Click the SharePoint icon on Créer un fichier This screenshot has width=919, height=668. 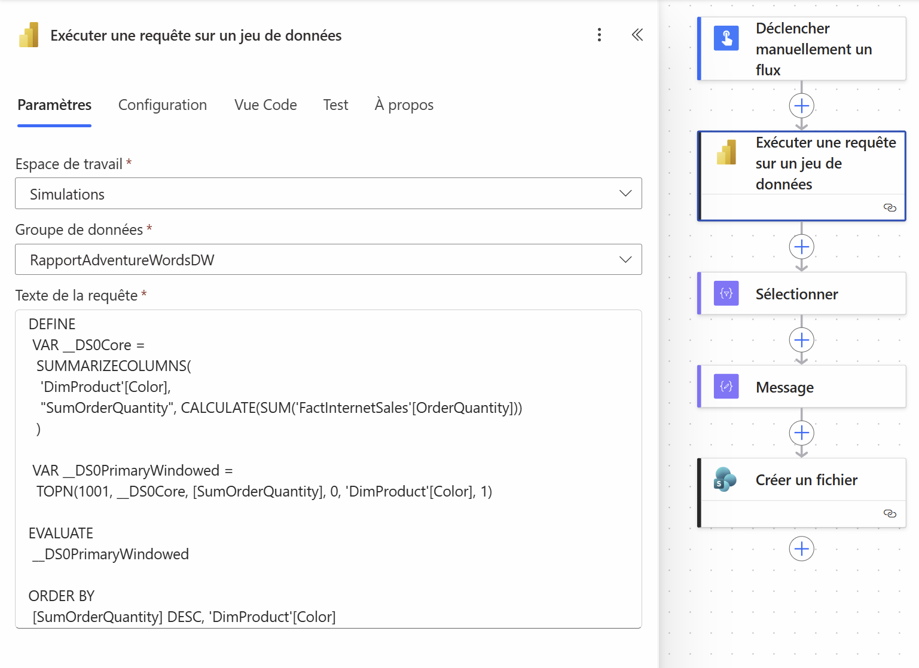coord(725,480)
